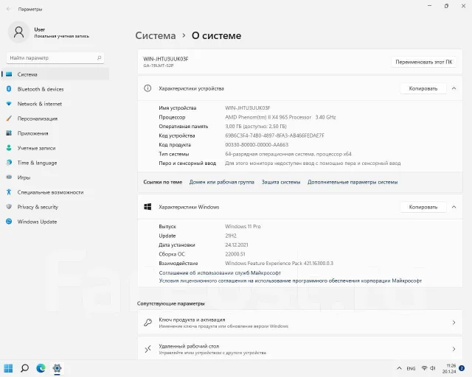
Task: Click the product code 00330-80000-00000-AA663
Action: 257,144
